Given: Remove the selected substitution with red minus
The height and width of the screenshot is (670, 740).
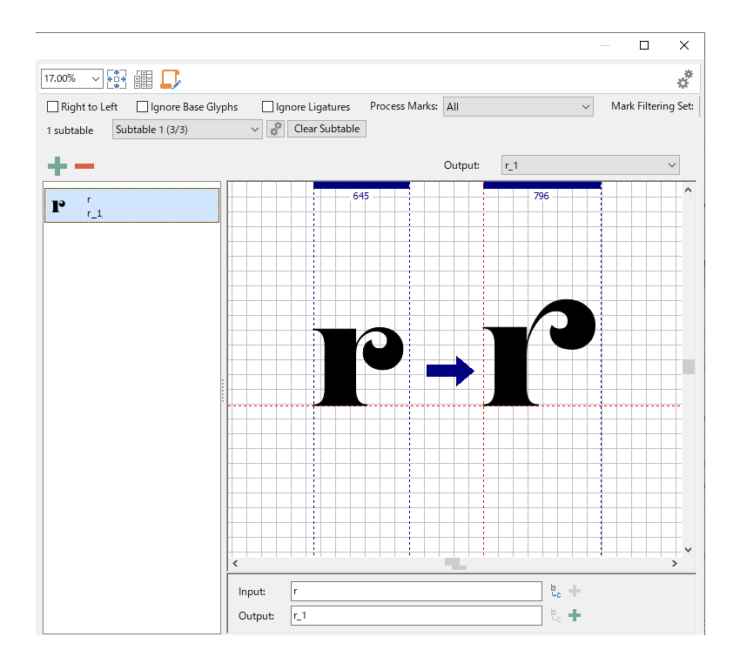Looking at the screenshot, I should click(84, 166).
